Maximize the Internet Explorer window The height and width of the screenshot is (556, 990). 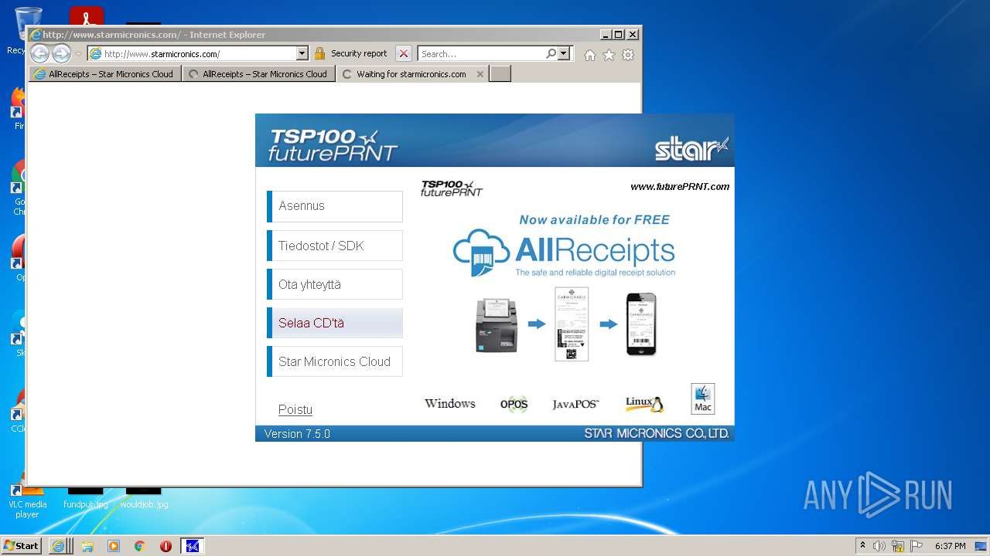[x=618, y=35]
